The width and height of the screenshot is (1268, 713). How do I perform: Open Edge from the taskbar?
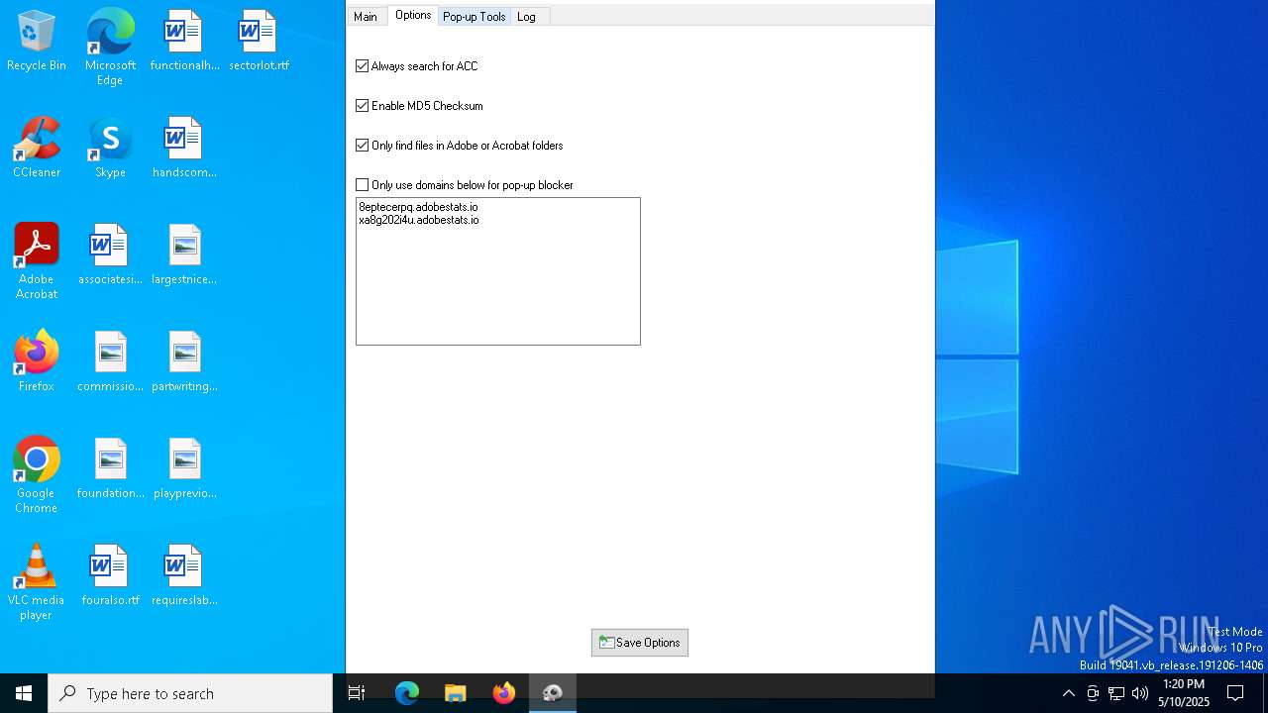click(x=407, y=693)
